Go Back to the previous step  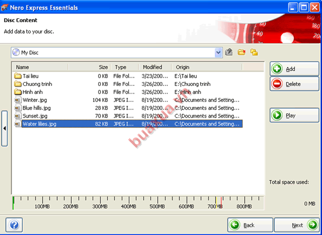[x=250, y=225]
